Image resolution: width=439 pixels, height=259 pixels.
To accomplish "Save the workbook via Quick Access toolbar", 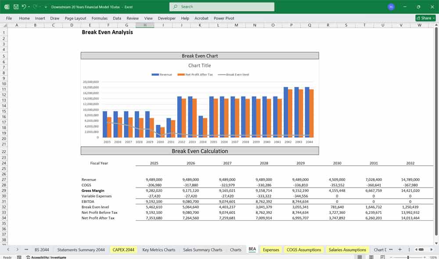I will (x=16, y=7).
